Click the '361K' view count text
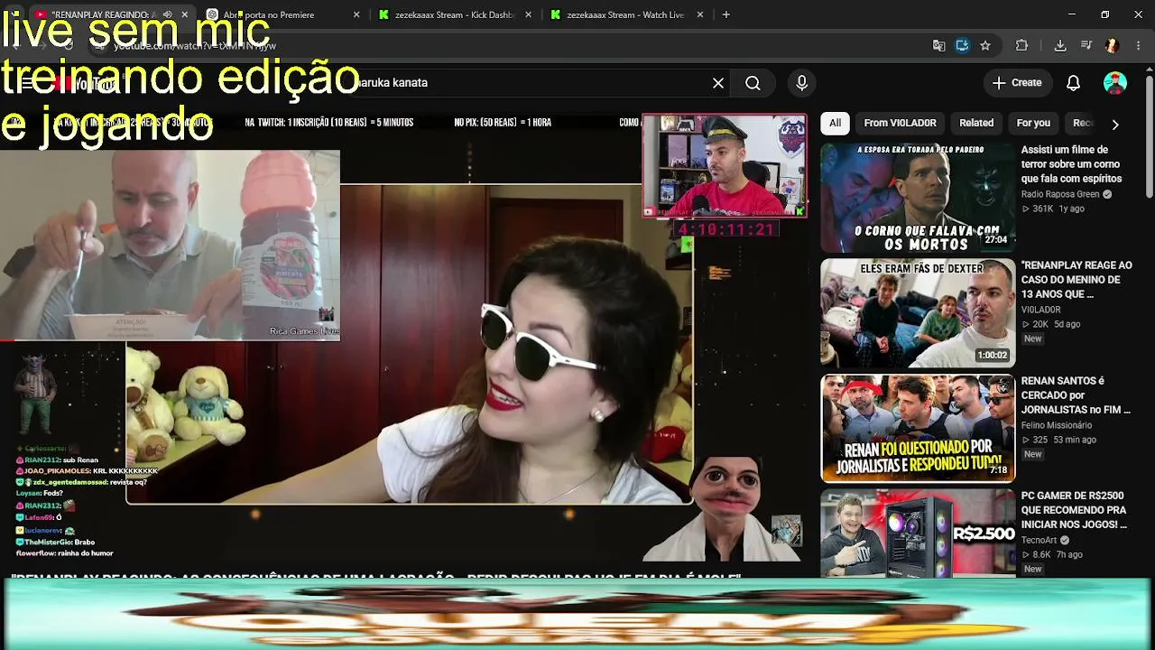The height and width of the screenshot is (650, 1155). pos(1043,209)
